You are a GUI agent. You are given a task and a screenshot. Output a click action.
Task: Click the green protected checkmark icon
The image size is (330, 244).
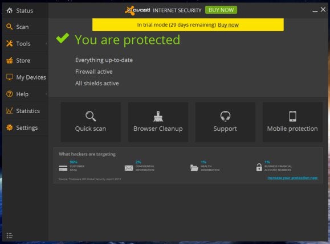point(63,38)
